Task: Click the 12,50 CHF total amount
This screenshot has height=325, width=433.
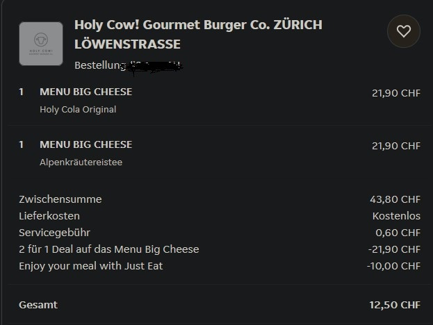Action: pos(395,305)
